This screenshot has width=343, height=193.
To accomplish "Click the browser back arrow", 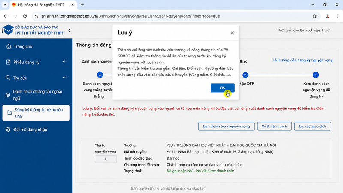I will (x=6, y=16).
